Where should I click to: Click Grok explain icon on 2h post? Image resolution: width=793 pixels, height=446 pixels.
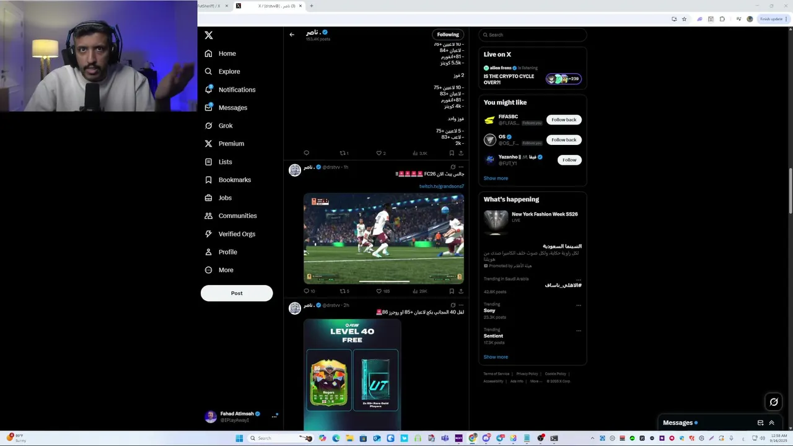[453, 305]
